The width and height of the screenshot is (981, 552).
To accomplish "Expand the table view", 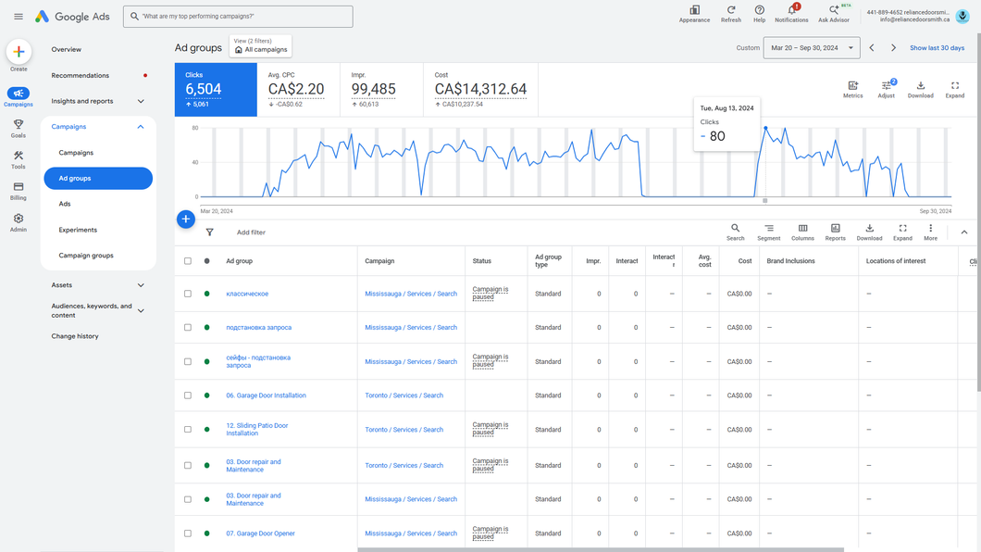I will [x=902, y=232].
